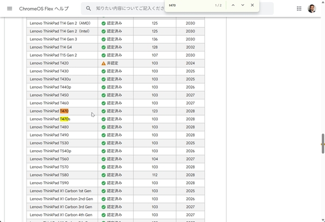Click the green check for ThinkPad T480
Image resolution: width=325 pixels, height=222 pixels.
[x=103, y=127]
